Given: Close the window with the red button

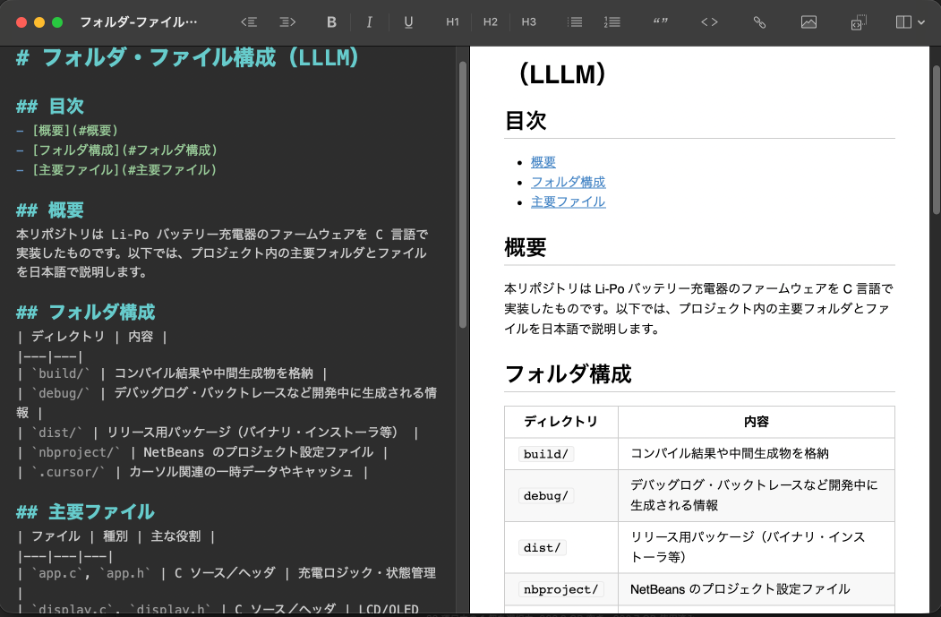Looking at the screenshot, I should pos(21,22).
